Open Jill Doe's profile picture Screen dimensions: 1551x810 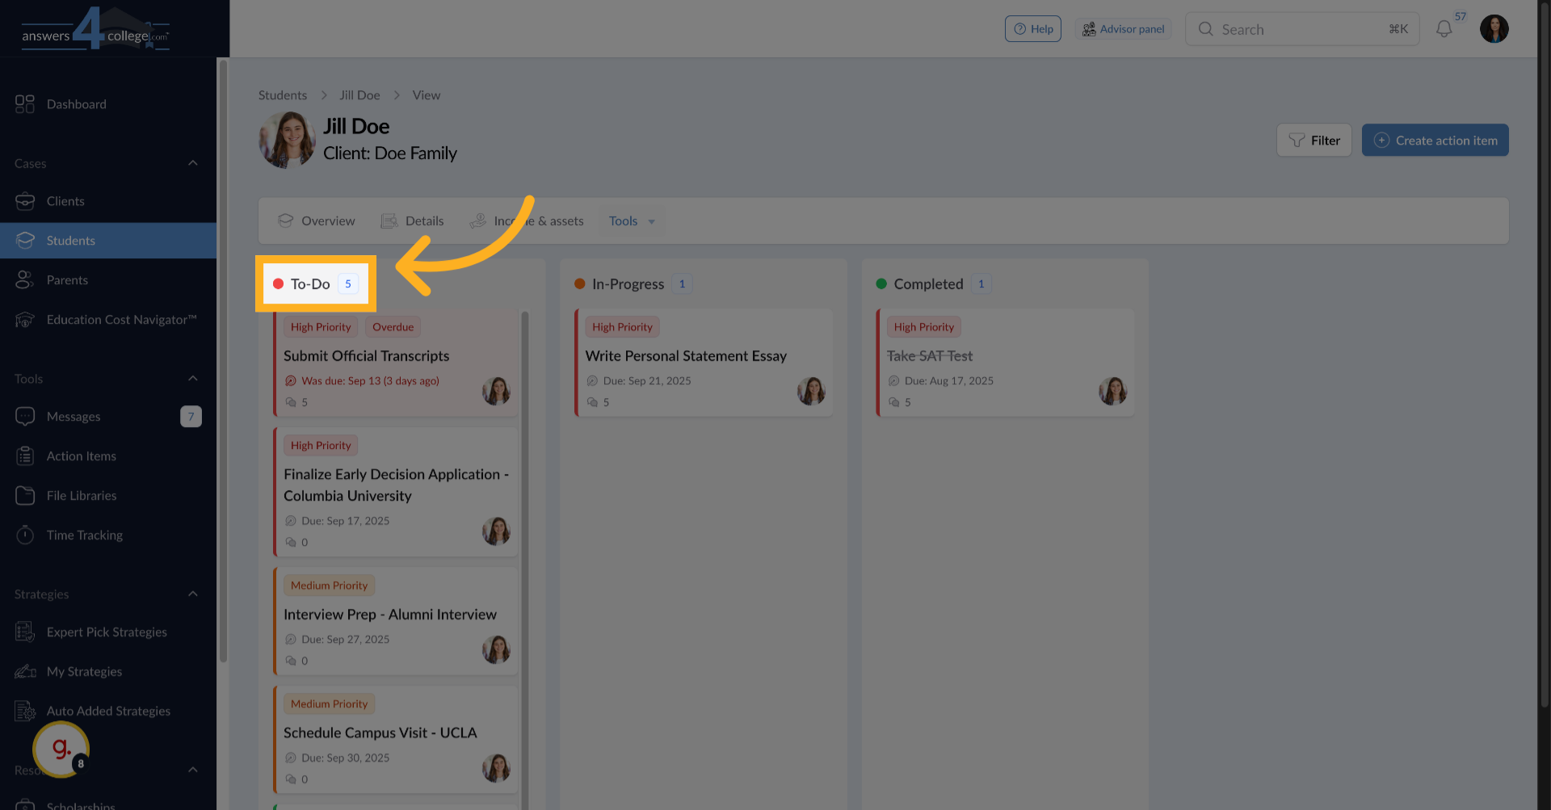tap(286, 139)
